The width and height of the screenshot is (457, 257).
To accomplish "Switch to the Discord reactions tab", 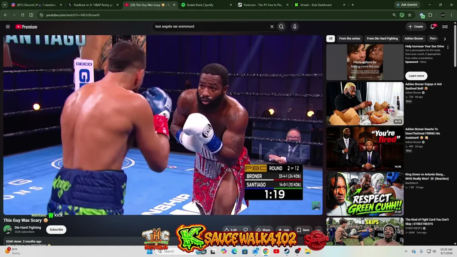I will click(37, 5).
